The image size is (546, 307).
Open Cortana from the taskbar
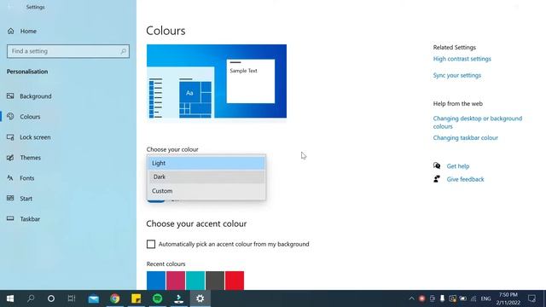pyautogui.click(x=51, y=298)
